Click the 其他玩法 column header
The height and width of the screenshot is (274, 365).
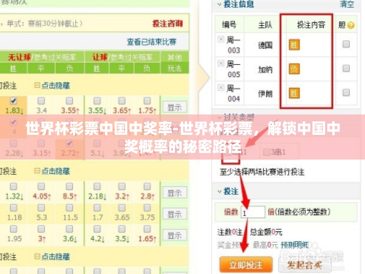click(174, 63)
